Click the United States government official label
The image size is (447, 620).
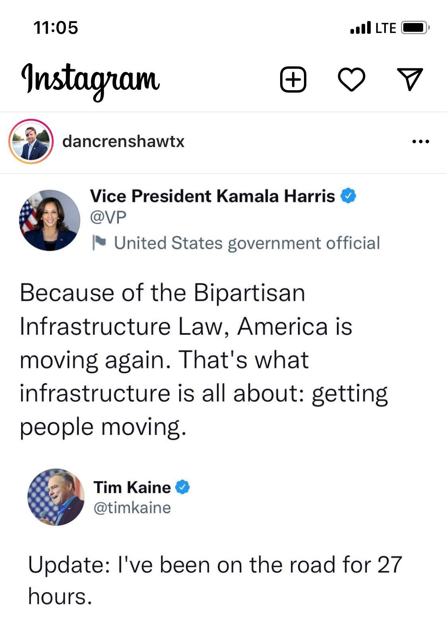click(x=247, y=243)
